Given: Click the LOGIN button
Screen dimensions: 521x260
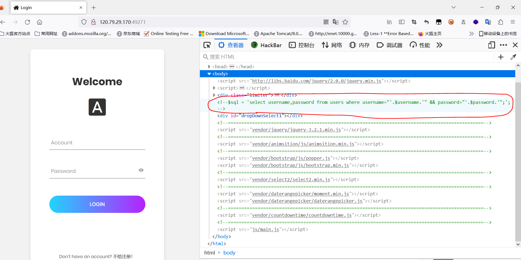Looking at the screenshot, I should tap(97, 204).
